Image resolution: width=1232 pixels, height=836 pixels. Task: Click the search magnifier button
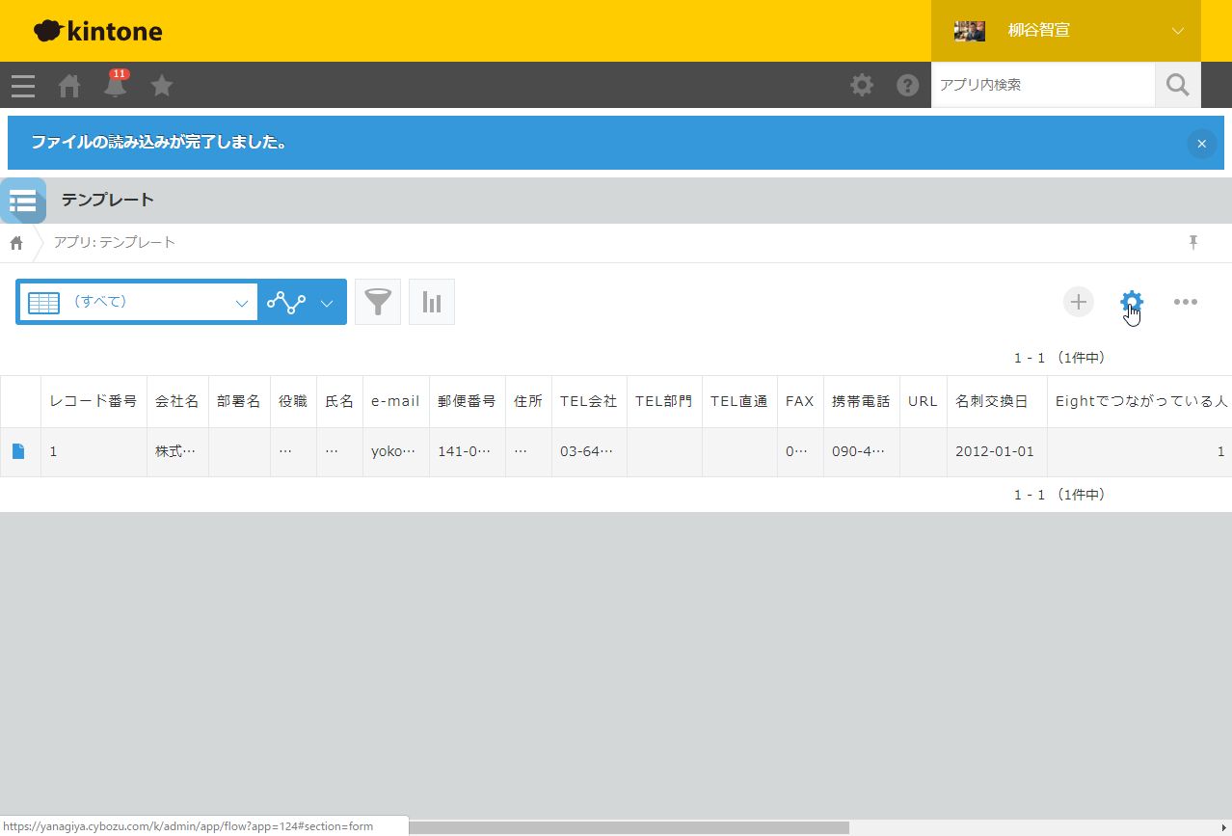pos(1178,85)
